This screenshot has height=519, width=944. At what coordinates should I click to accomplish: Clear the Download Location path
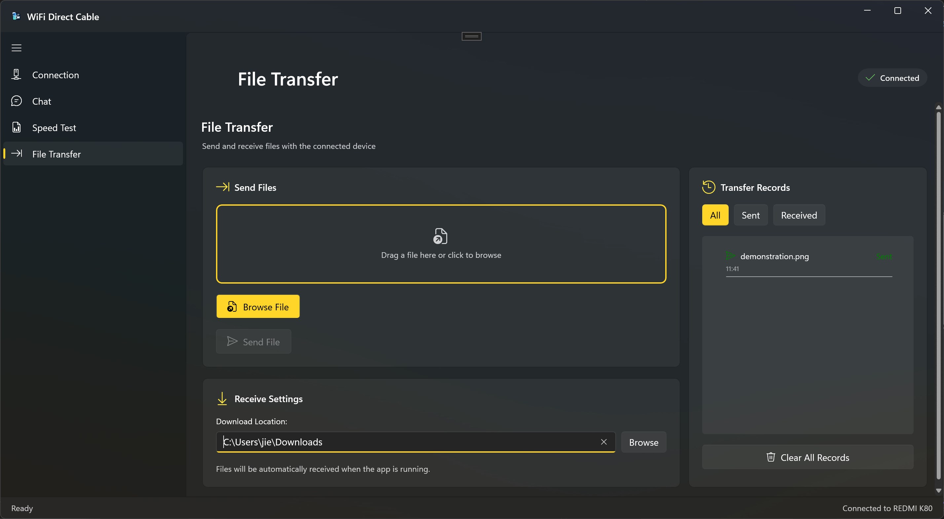[x=603, y=442]
